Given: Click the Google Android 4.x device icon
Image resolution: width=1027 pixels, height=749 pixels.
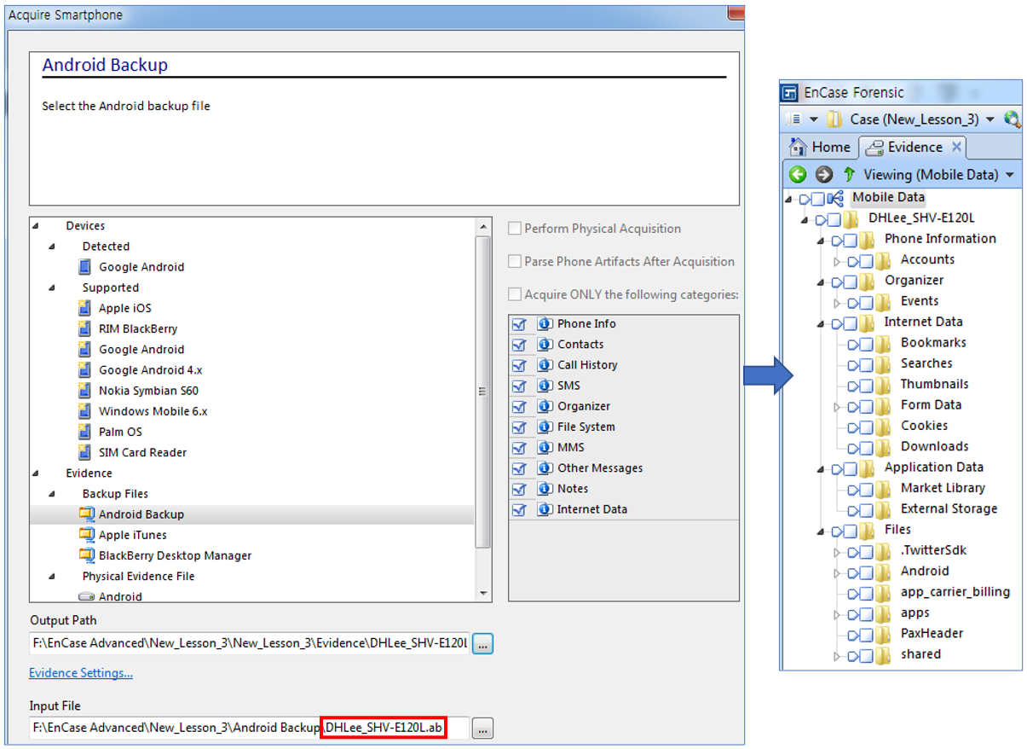Looking at the screenshot, I should pos(84,370).
